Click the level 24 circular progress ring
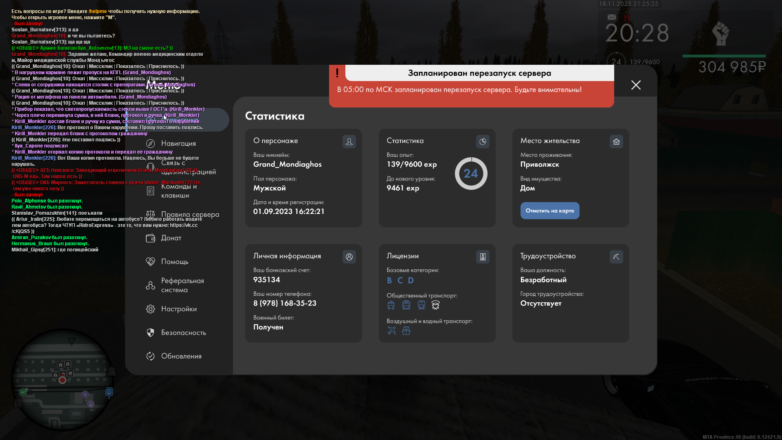The width and height of the screenshot is (782, 440). pyautogui.click(x=471, y=174)
